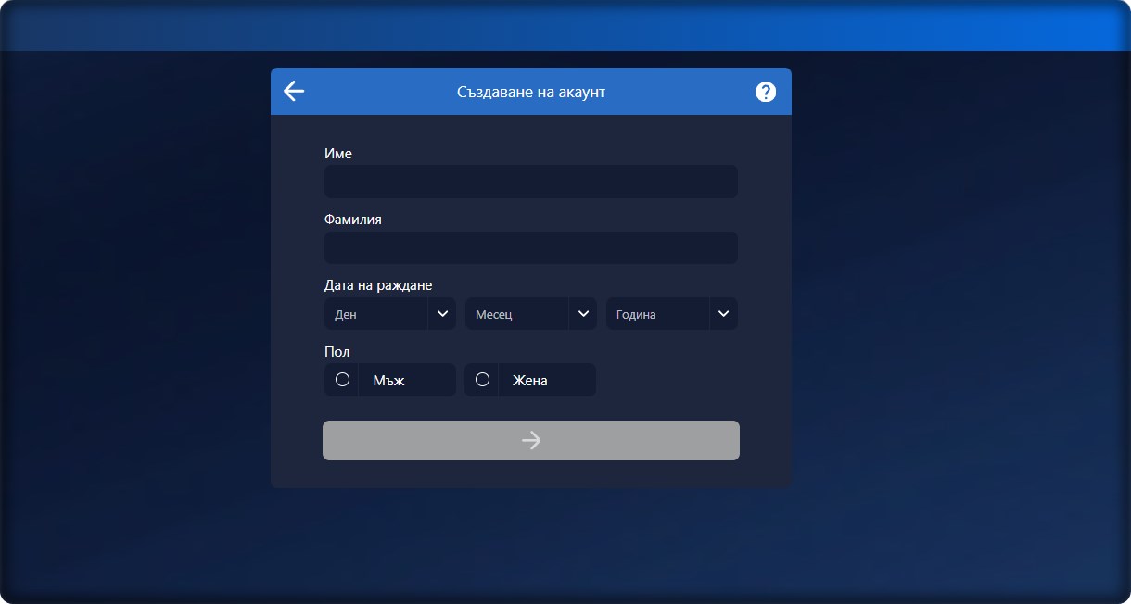Click the Пол section label

[337, 352]
